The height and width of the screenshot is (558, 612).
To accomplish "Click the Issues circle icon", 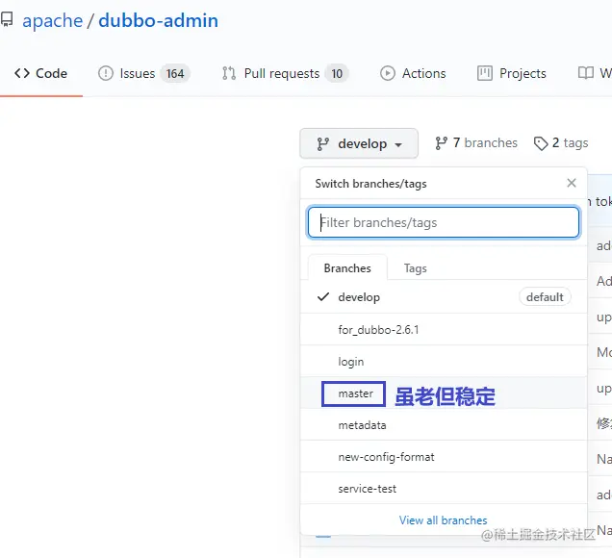I will point(106,73).
